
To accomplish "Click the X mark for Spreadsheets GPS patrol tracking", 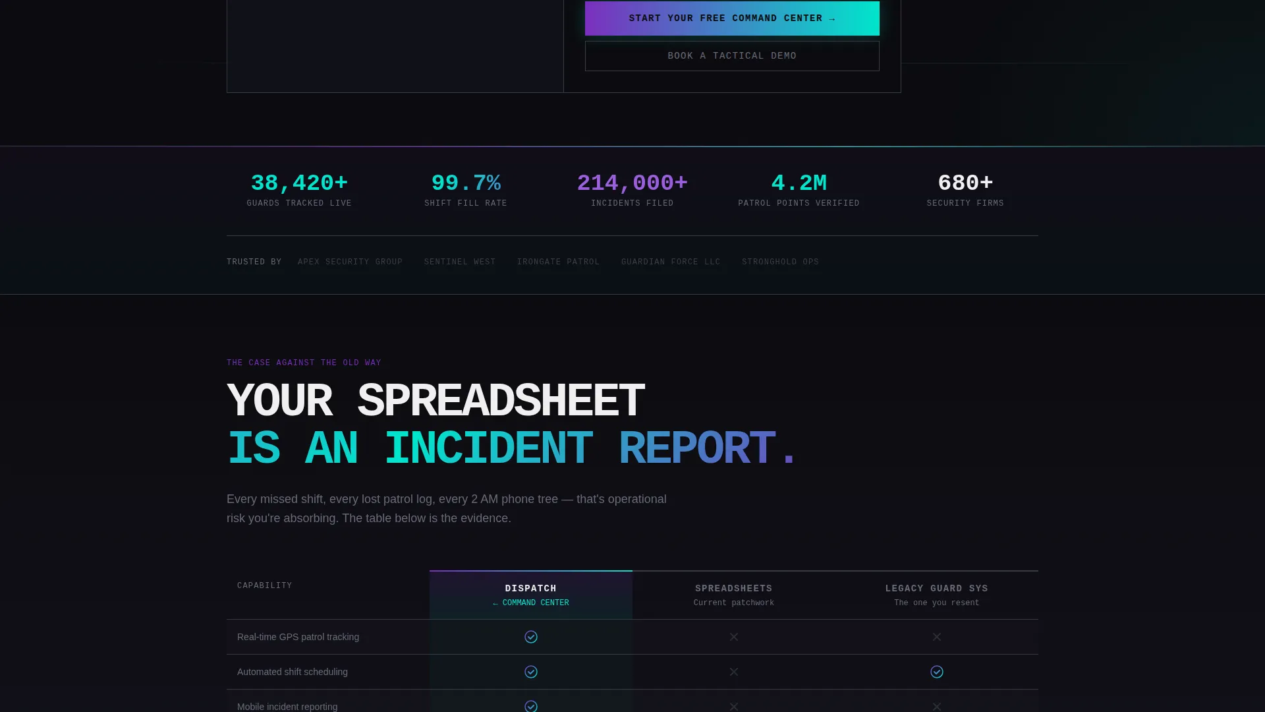I will pos(734,637).
